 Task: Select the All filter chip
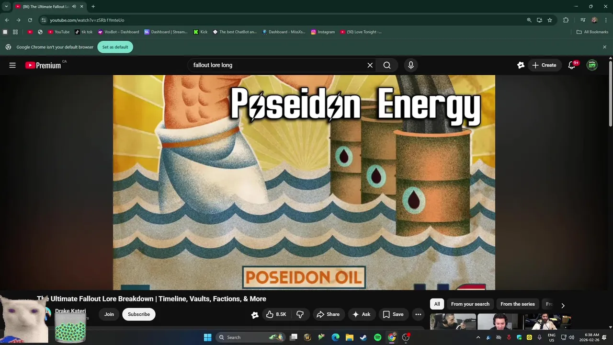[437, 304]
